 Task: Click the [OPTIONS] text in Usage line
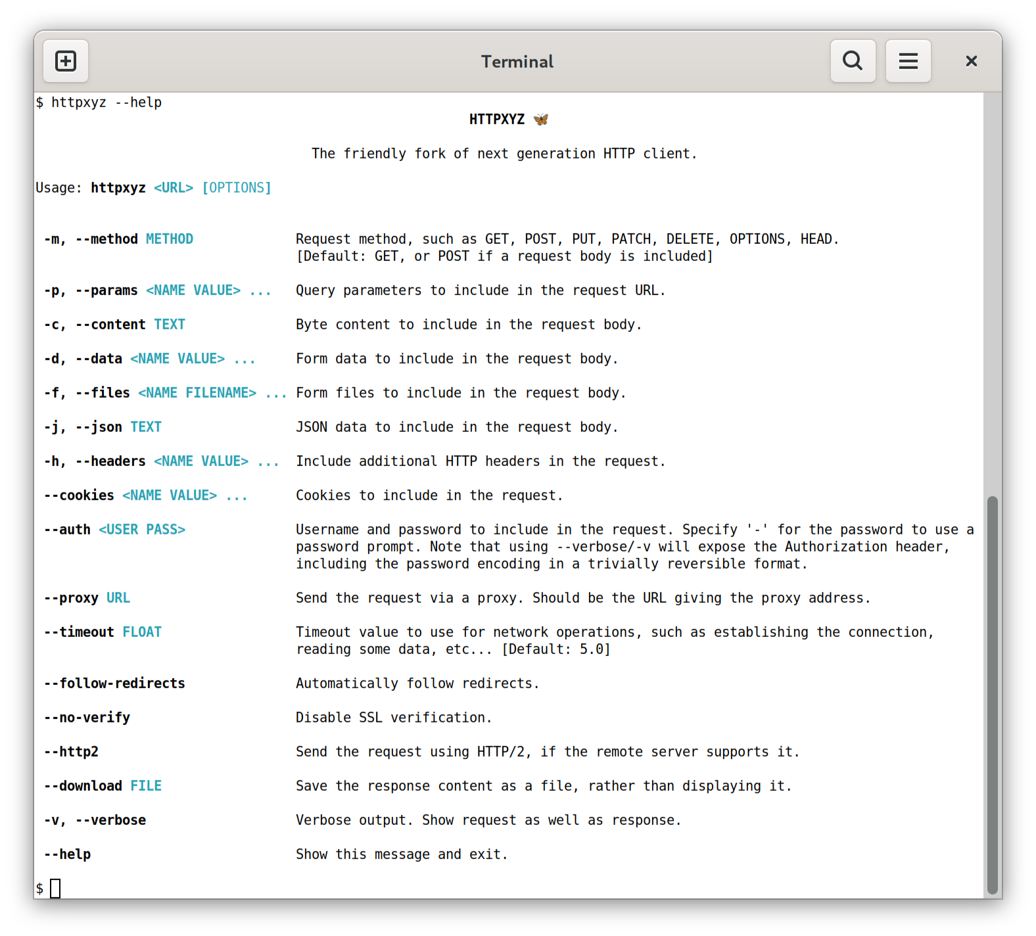237,188
